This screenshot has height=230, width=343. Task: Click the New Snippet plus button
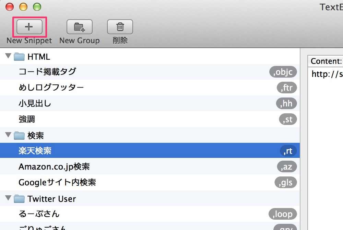tap(29, 27)
